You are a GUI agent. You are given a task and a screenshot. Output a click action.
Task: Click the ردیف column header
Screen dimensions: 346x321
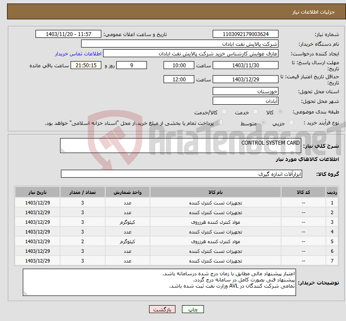point(332,192)
